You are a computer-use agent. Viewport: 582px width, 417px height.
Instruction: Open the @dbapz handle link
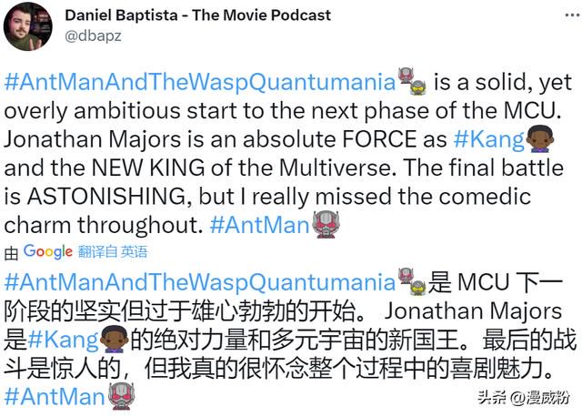pos(93,36)
